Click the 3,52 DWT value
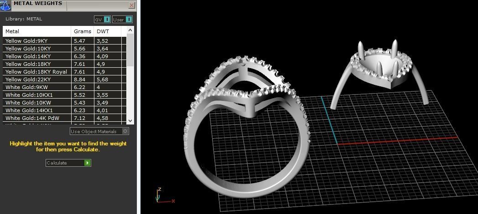The image size is (478, 214). (x=103, y=41)
